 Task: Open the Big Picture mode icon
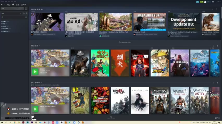[213, 2]
